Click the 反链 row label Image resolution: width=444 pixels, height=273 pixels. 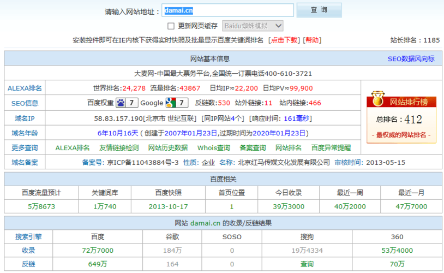click(x=28, y=264)
